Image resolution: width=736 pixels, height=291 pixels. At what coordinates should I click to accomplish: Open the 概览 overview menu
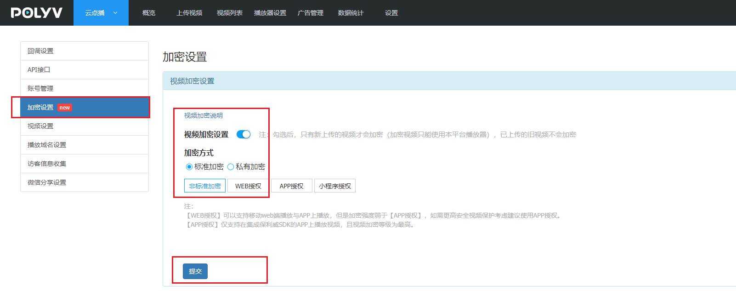point(149,13)
